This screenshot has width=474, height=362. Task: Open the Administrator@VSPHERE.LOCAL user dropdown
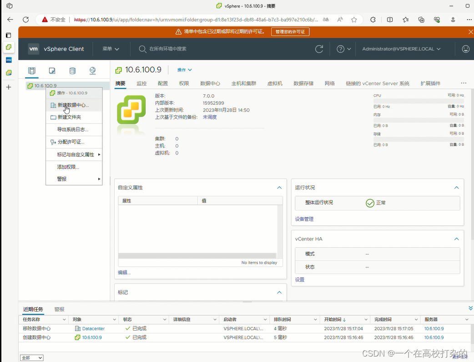tap(402, 49)
